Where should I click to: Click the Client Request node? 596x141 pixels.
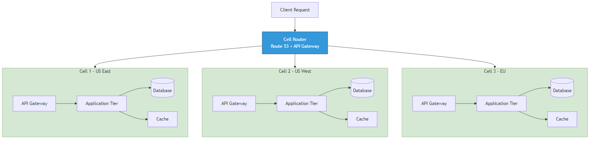coord(295,10)
